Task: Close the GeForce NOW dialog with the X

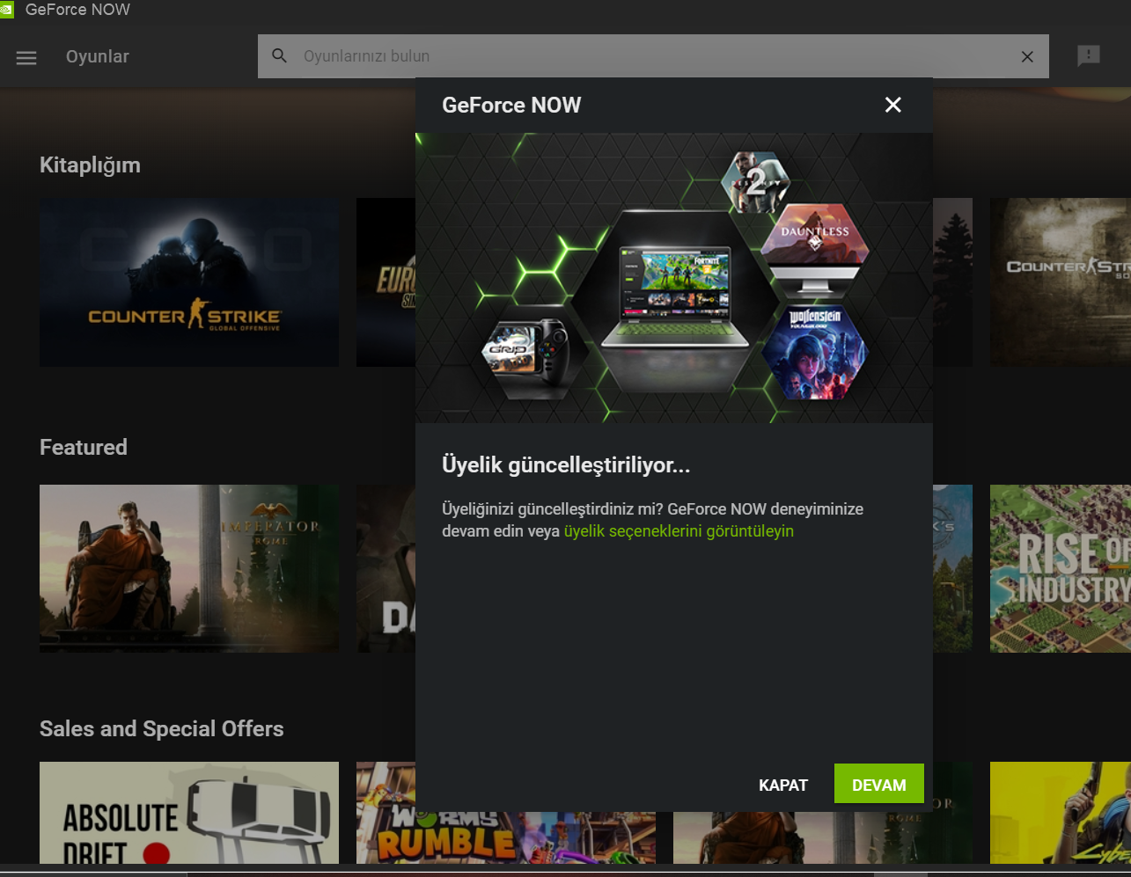Action: 893,105
